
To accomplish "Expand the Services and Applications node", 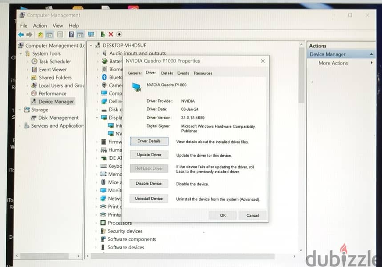I will click(x=20, y=126).
